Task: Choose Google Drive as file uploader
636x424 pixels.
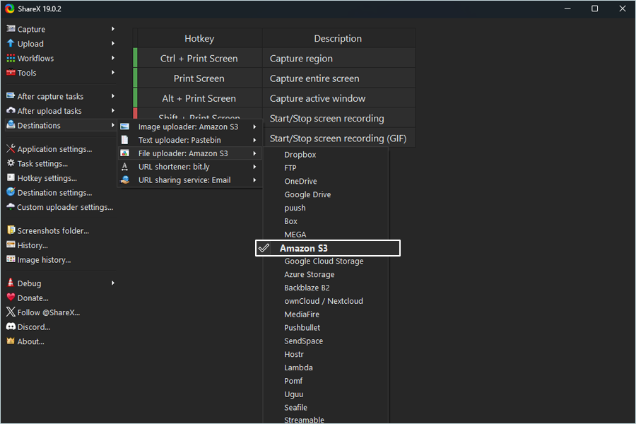Action: (307, 194)
